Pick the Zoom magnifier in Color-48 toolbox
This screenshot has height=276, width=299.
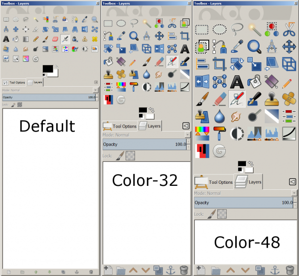[254, 47]
